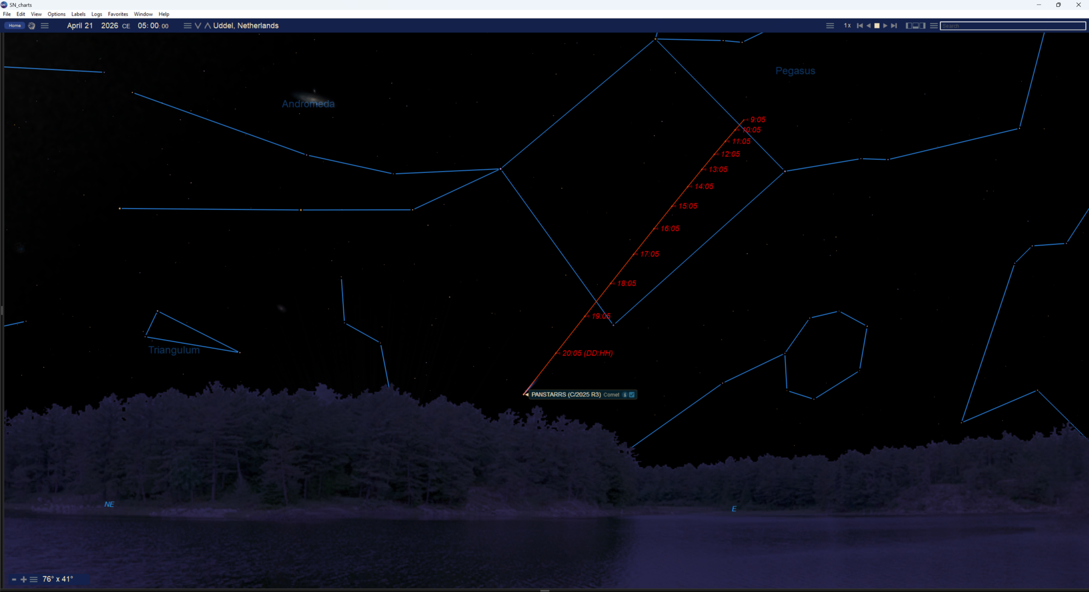
Task: Open the Labels menu
Action: point(78,14)
